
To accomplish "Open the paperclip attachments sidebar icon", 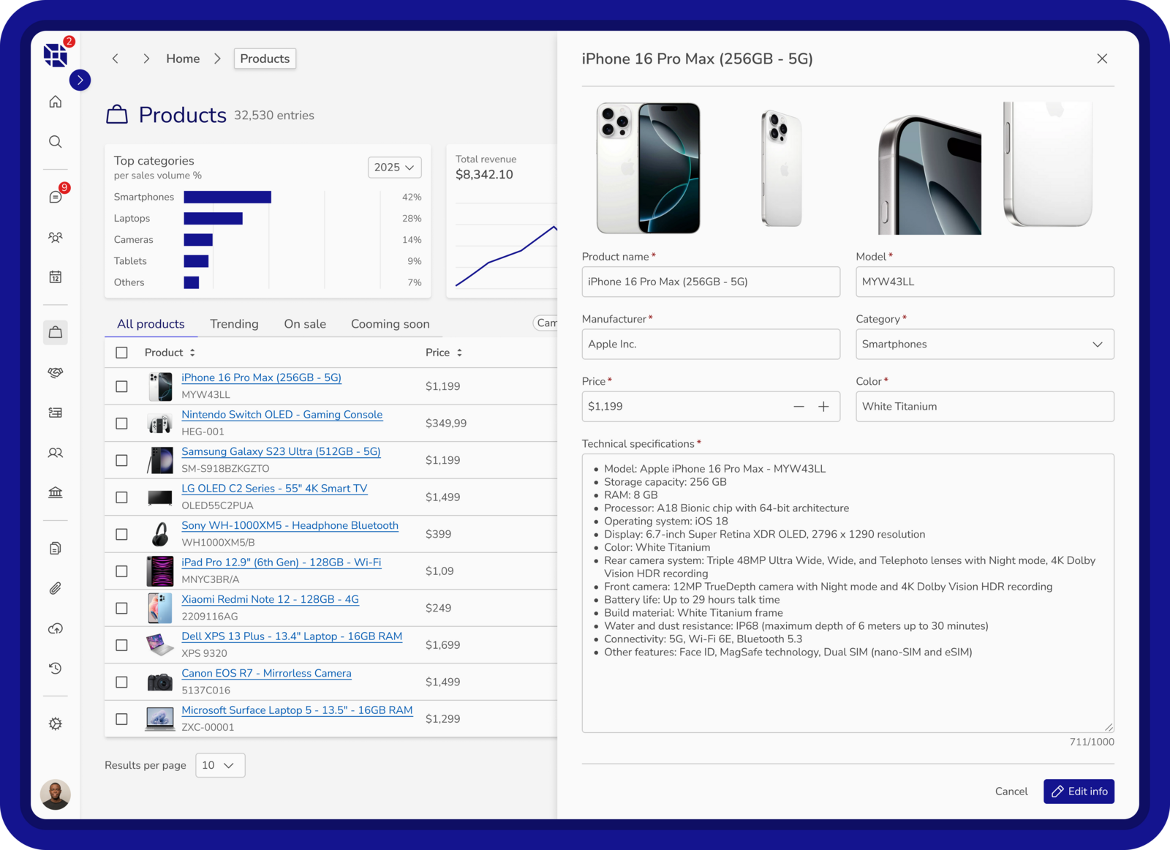I will [x=56, y=588].
